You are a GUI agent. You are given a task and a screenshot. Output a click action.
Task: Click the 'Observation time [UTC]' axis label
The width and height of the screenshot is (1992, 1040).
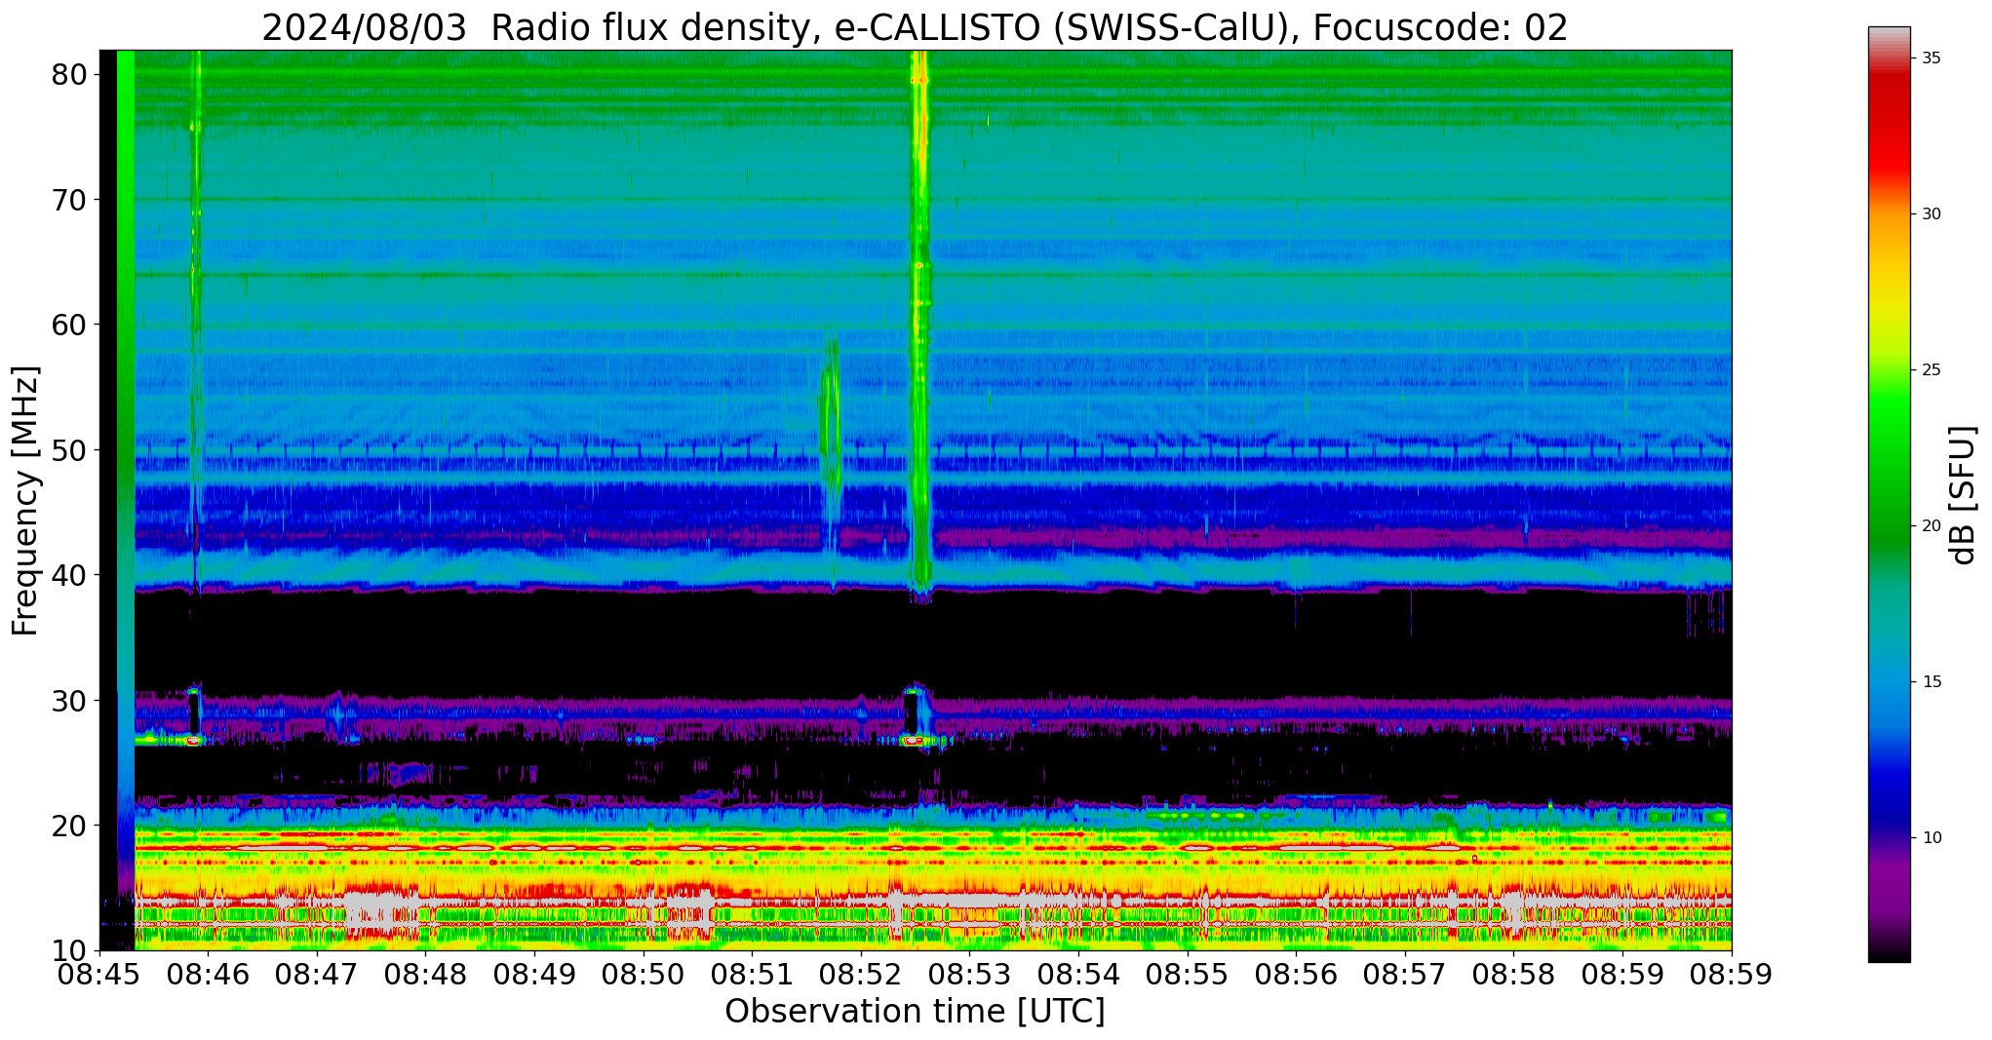click(915, 1011)
